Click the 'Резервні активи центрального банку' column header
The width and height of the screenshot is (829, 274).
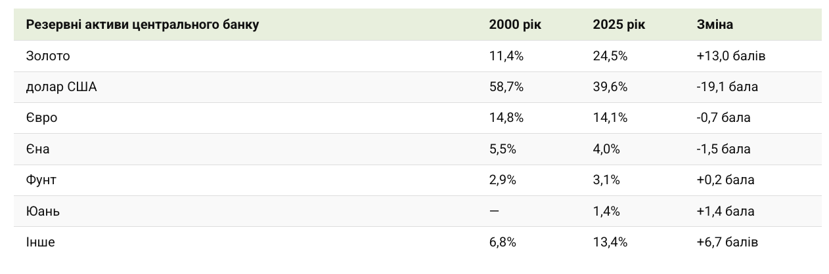pyautogui.click(x=143, y=25)
